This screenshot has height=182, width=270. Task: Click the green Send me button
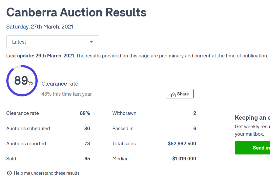pos(252,148)
